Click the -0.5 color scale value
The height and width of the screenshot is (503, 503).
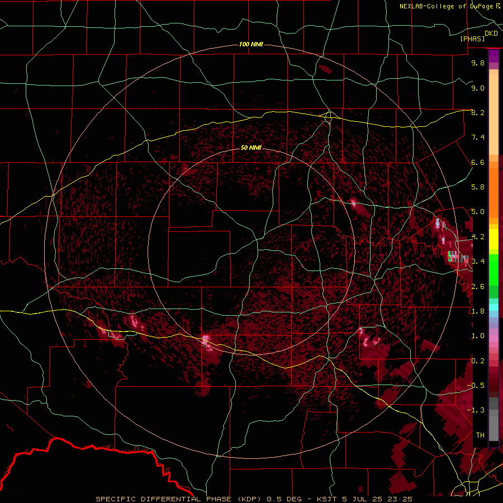point(476,386)
